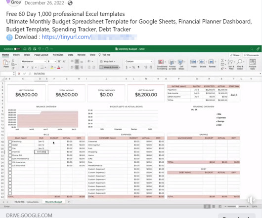This screenshot has height=218, width=262.
Task: Check the Phone Bill checkbox
Action: 10,155
